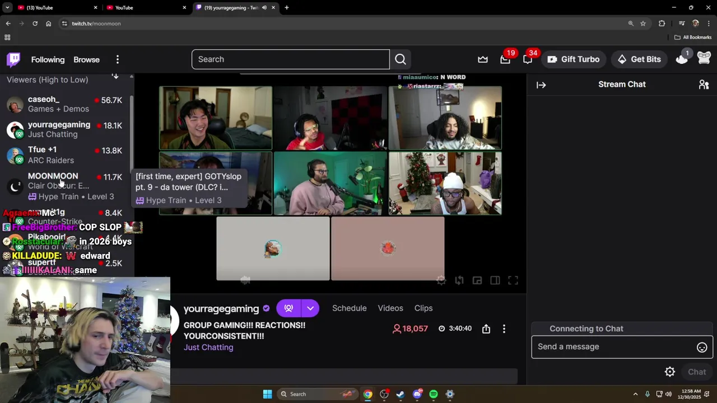
Task: Switch to second YouTube tab
Action: [146, 8]
